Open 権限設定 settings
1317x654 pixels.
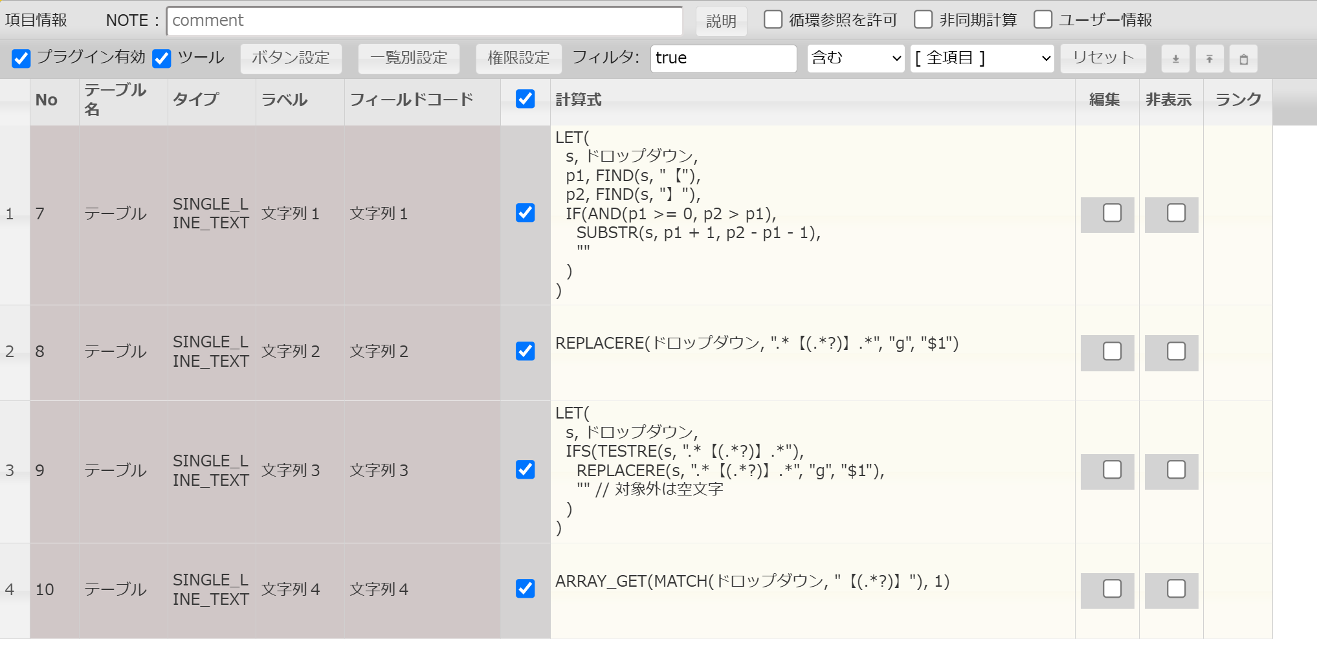[x=518, y=58]
